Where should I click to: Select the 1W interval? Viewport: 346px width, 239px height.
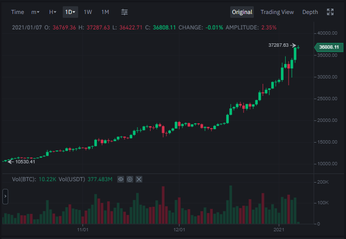88,12
